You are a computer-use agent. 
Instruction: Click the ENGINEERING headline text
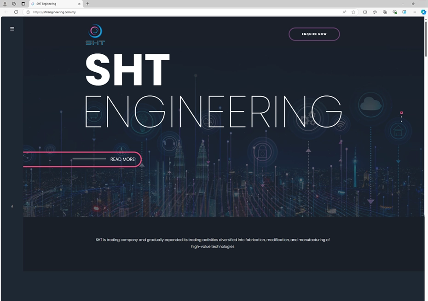pyautogui.click(x=213, y=111)
